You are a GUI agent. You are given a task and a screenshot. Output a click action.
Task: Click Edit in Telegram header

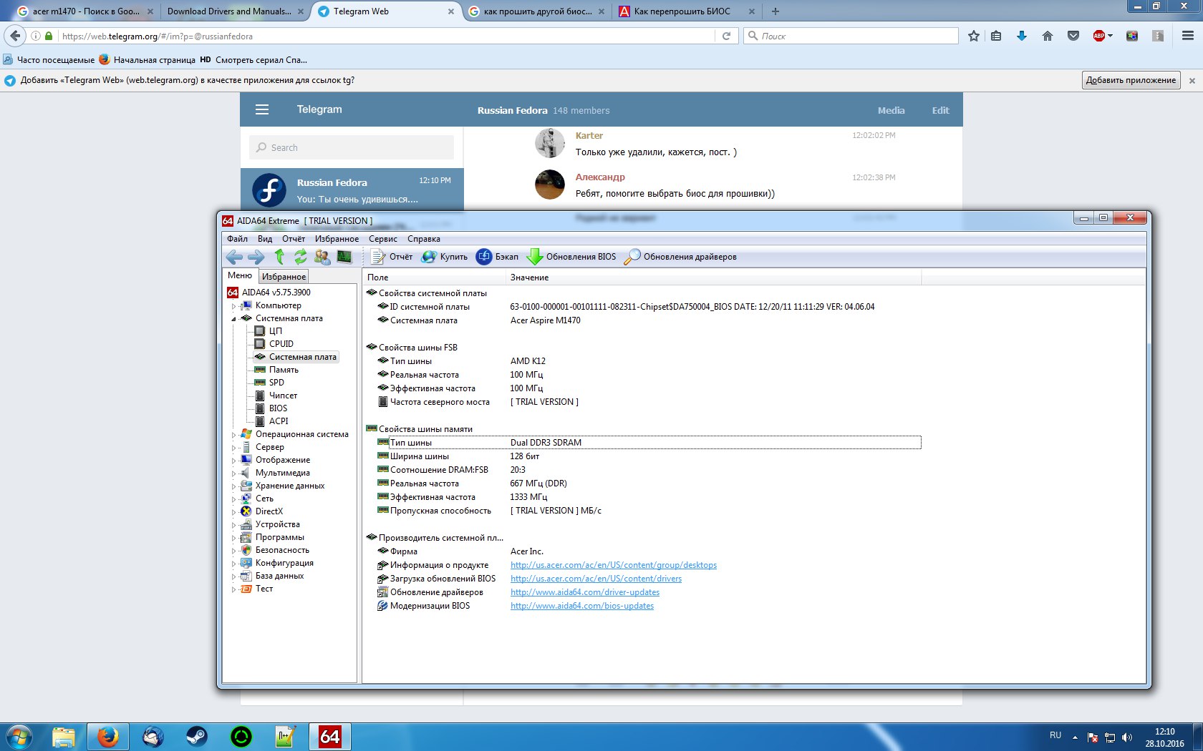(x=940, y=110)
